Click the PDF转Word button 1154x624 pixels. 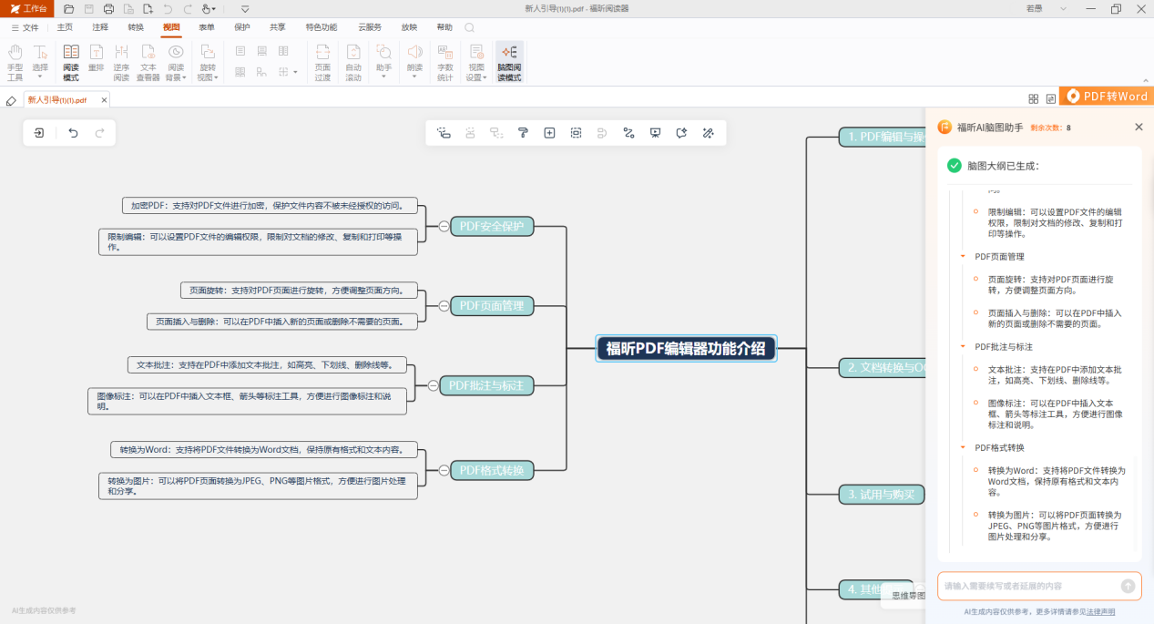click(1107, 96)
